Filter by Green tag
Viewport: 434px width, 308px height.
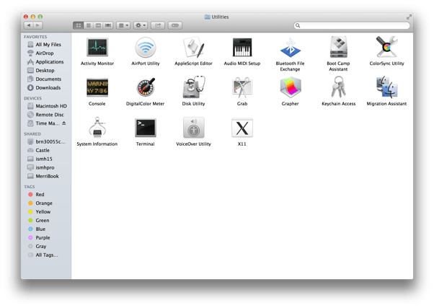[46, 221]
